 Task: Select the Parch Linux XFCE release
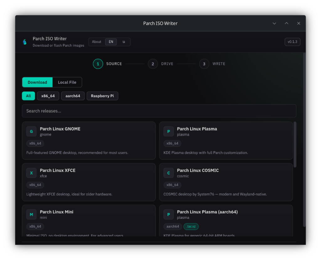tap(89, 182)
